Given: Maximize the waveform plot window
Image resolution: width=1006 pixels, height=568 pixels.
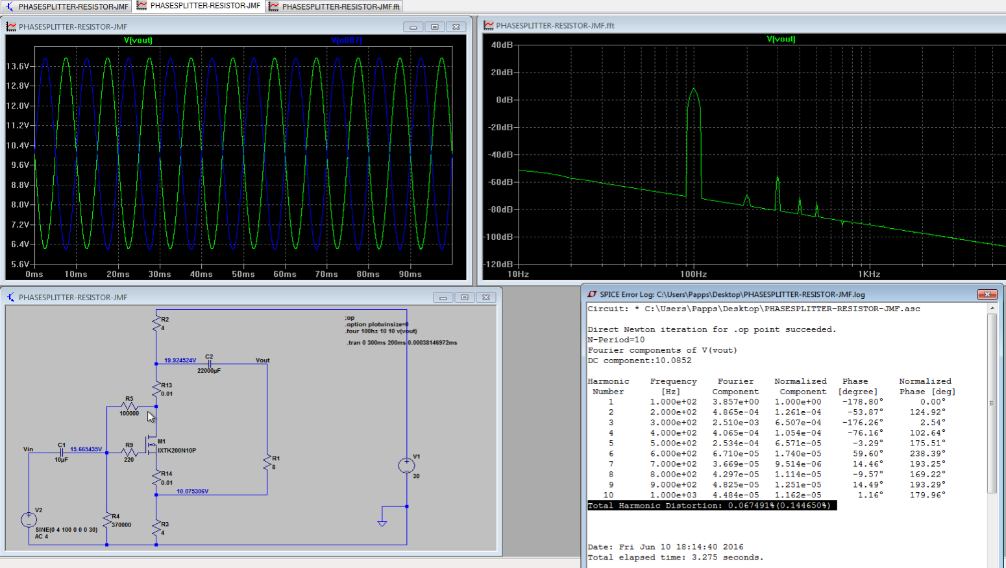Looking at the screenshot, I should pos(435,27).
